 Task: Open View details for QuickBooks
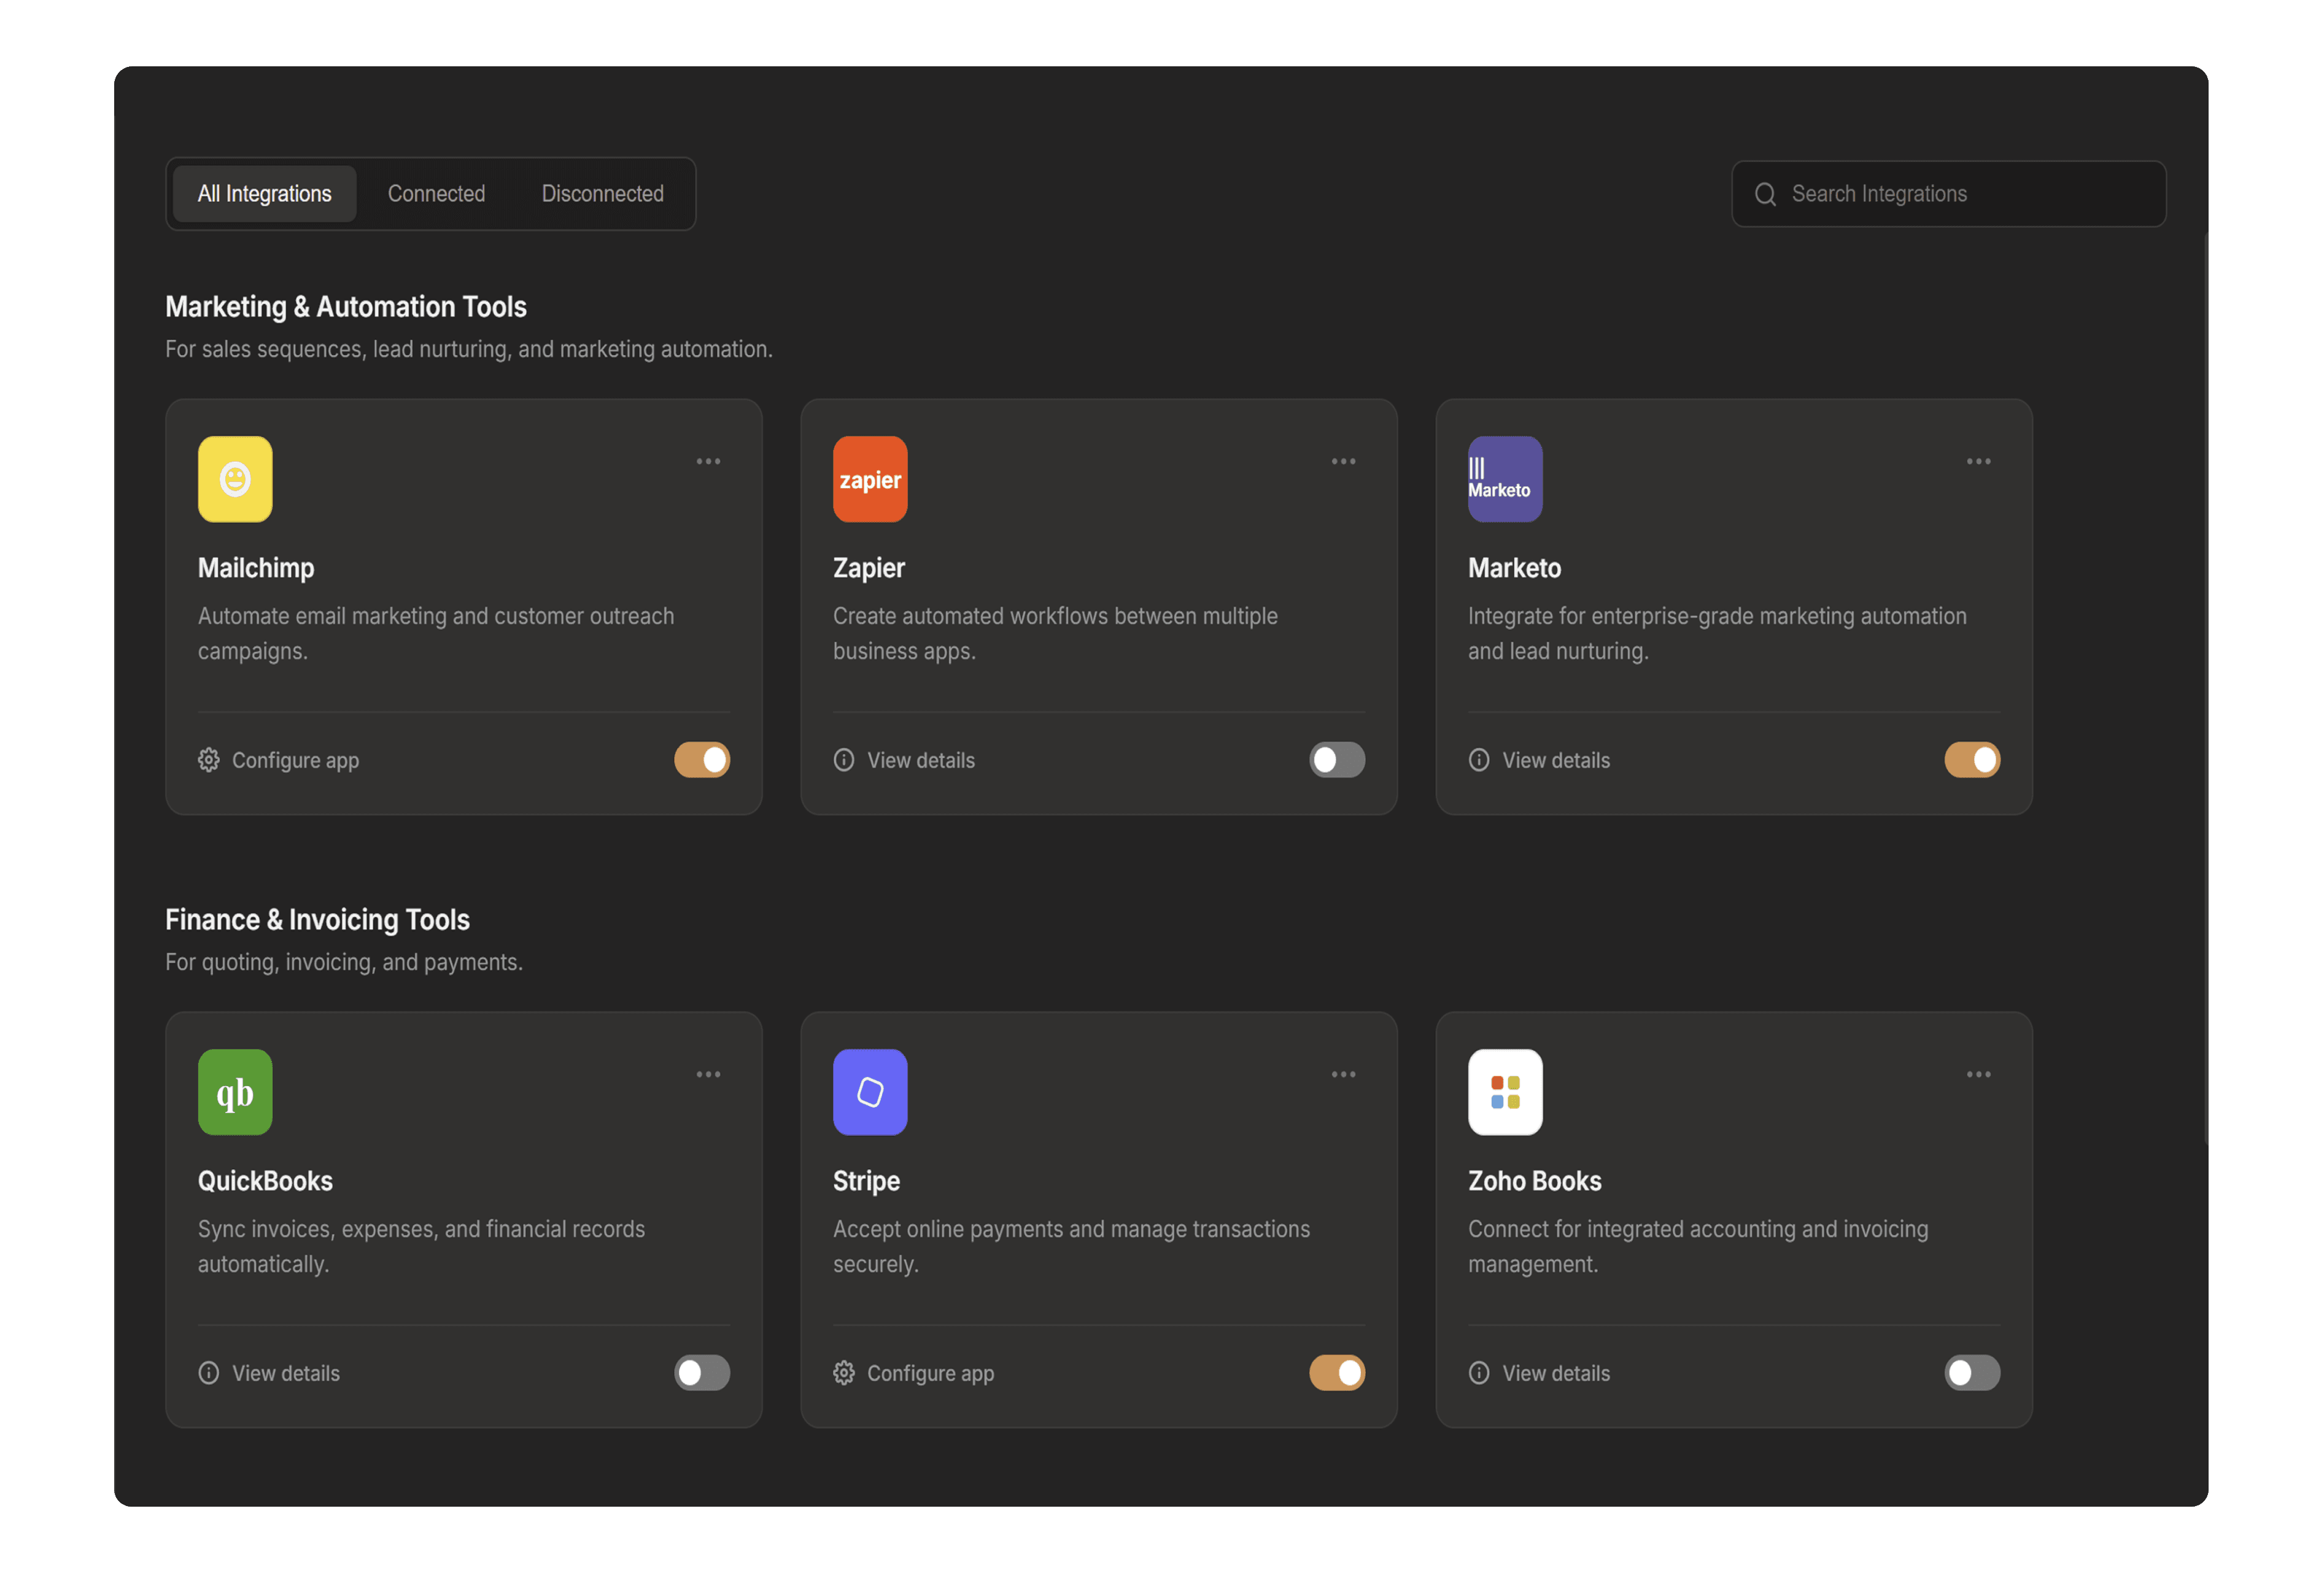285,1373
